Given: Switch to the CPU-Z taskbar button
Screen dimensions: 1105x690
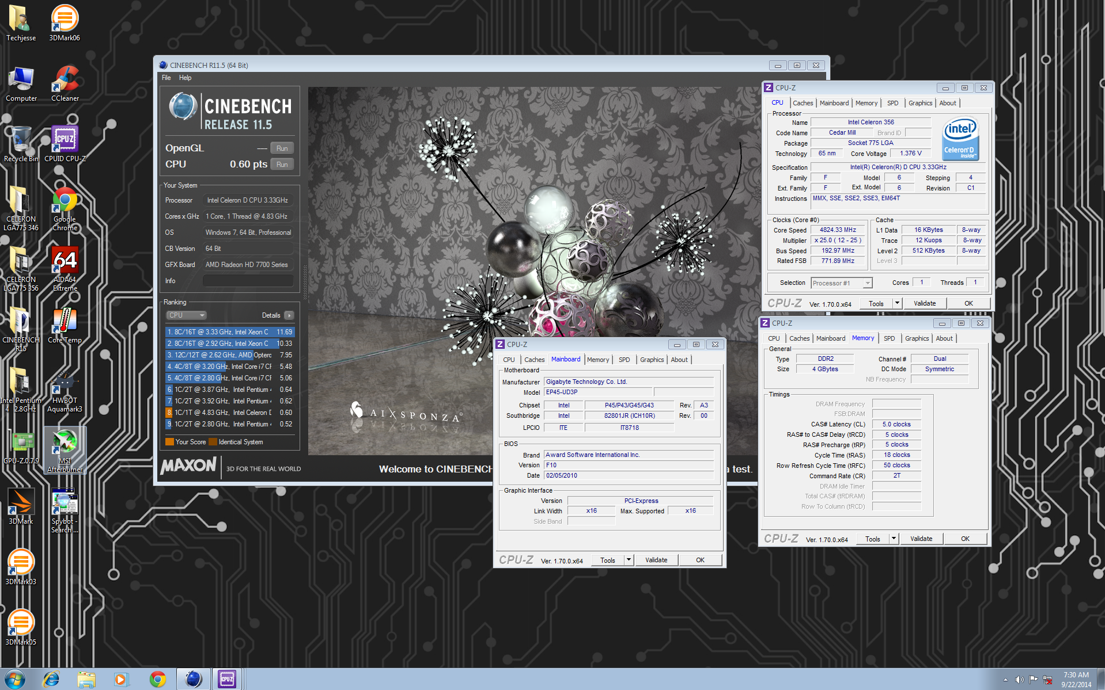Looking at the screenshot, I should click(228, 680).
